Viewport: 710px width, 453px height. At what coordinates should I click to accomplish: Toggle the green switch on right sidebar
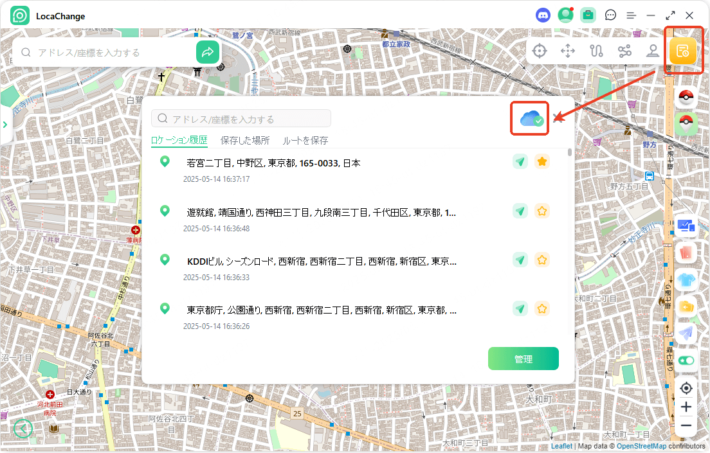pos(686,360)
